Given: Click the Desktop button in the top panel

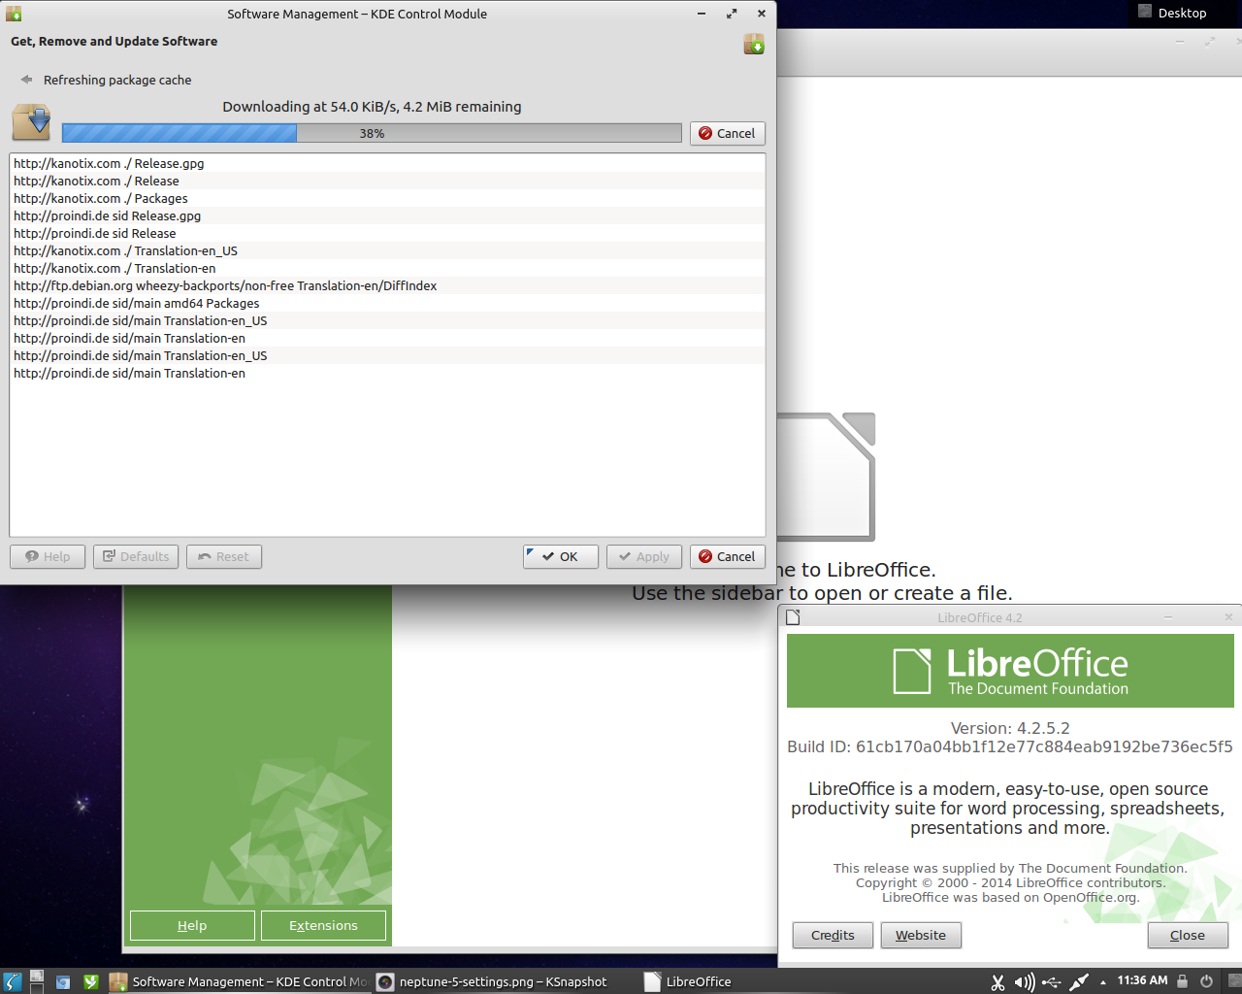Looking at the screenshot, I should tap(1172, 13).
